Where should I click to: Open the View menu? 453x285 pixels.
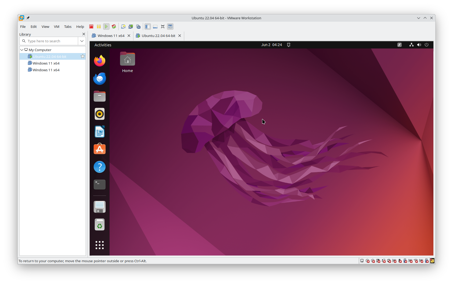[45, 27]
